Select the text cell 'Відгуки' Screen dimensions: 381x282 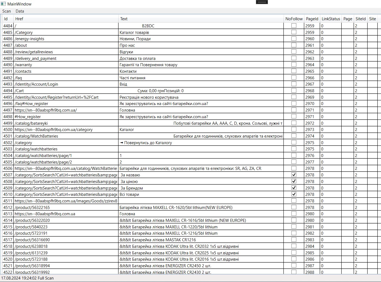[201, 52]
